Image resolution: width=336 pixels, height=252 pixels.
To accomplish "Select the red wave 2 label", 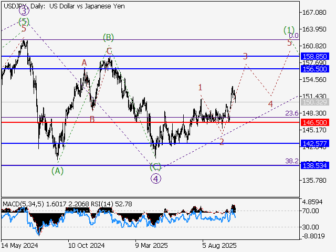I will pyautogui.click(x=222, y=142).
